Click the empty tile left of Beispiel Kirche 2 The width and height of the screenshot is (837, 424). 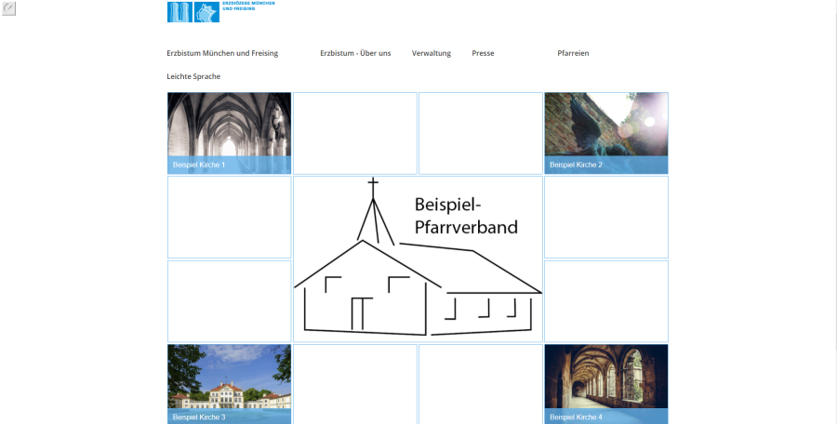[481, 133]
